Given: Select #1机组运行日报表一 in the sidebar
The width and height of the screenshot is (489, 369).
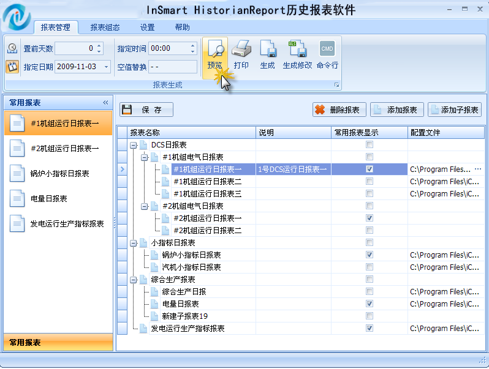Looking at the screenshot, I should [58, 124].
